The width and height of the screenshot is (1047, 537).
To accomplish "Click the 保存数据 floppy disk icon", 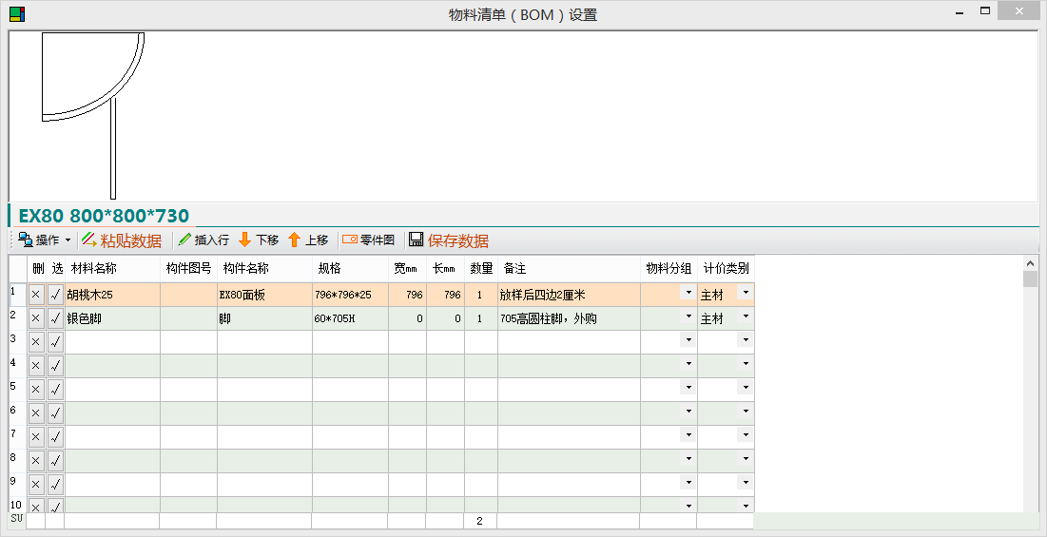I will point(416,240).
